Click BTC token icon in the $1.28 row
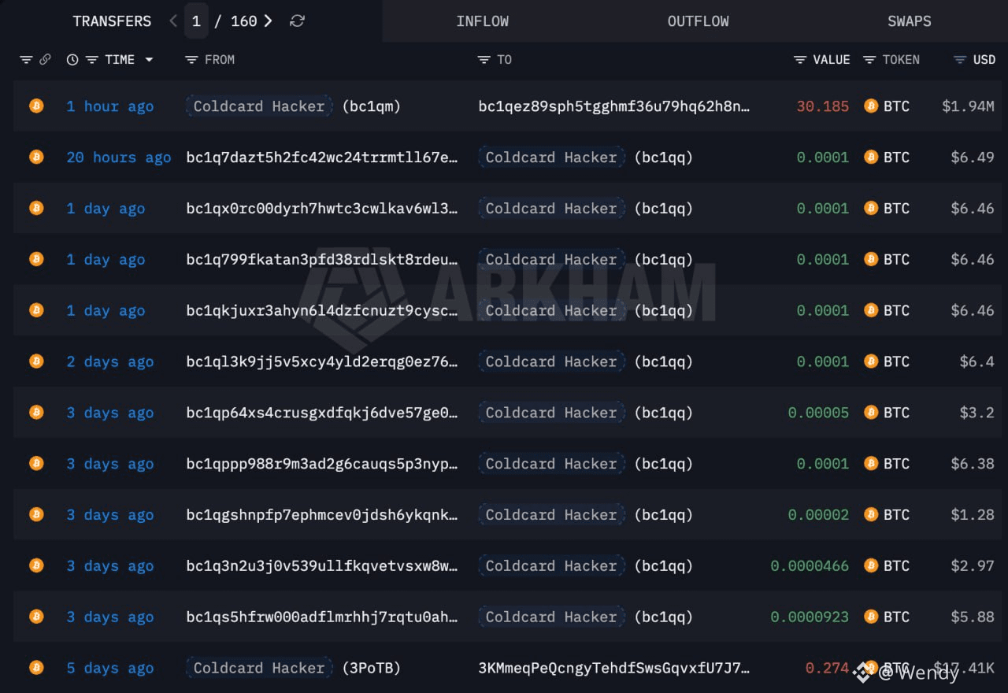The image size is (1008, 693). [871, 514]
